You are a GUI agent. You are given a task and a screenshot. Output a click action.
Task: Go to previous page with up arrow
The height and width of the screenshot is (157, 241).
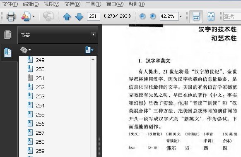(67, 17)
